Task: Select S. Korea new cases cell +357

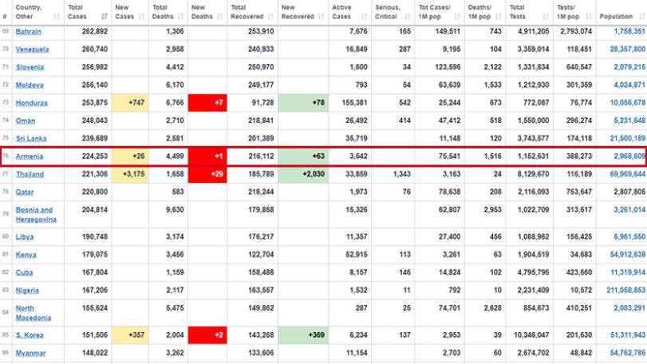Action: [130, 335]
